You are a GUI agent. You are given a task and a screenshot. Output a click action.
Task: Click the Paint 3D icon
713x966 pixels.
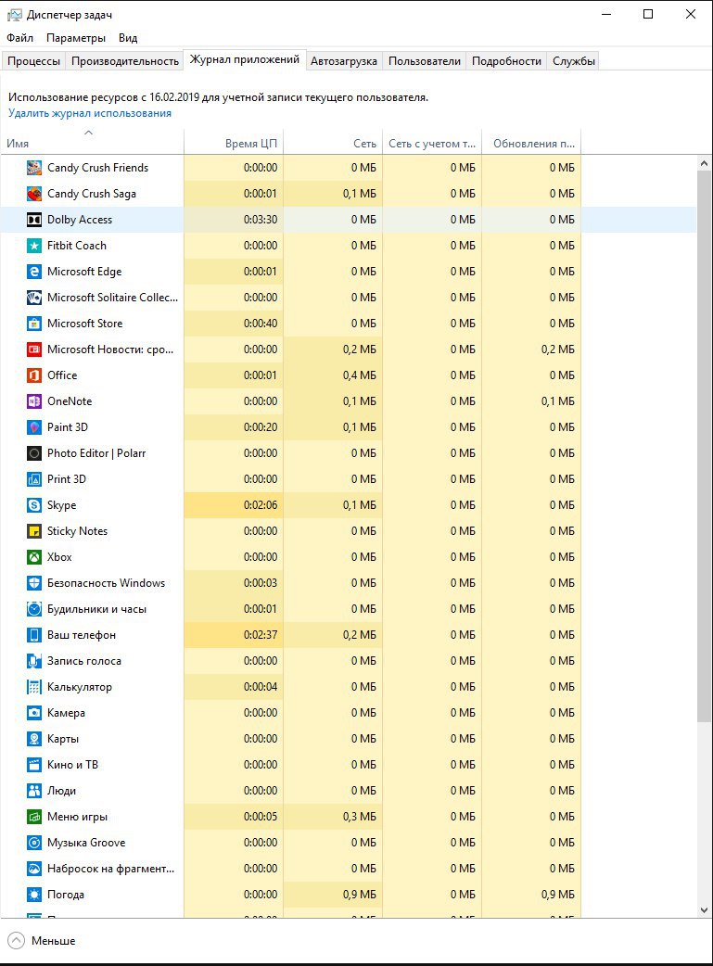pyautogui.click(x=34, y=427)
